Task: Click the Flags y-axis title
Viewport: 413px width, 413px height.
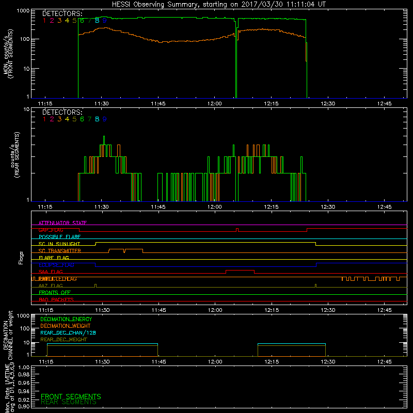Action: click(21, 258)
